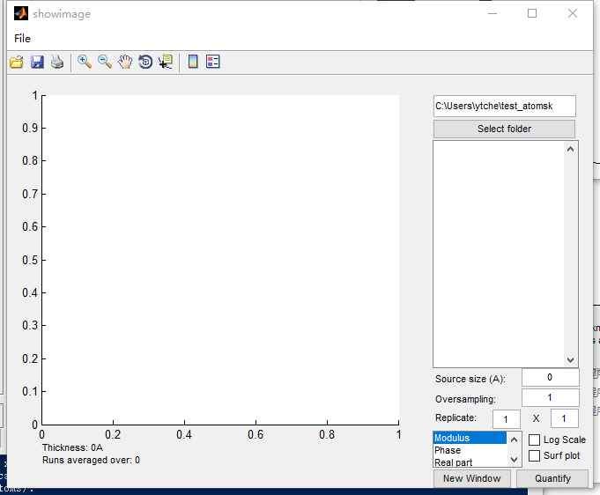Insert Legend from the toolbar

tap(212, 62)
